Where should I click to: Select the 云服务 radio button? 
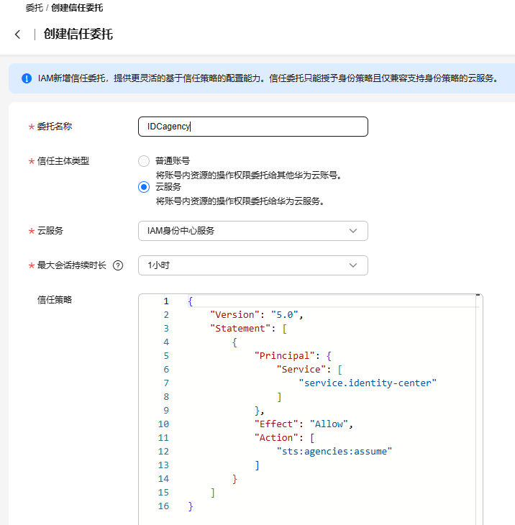point(144,187)
